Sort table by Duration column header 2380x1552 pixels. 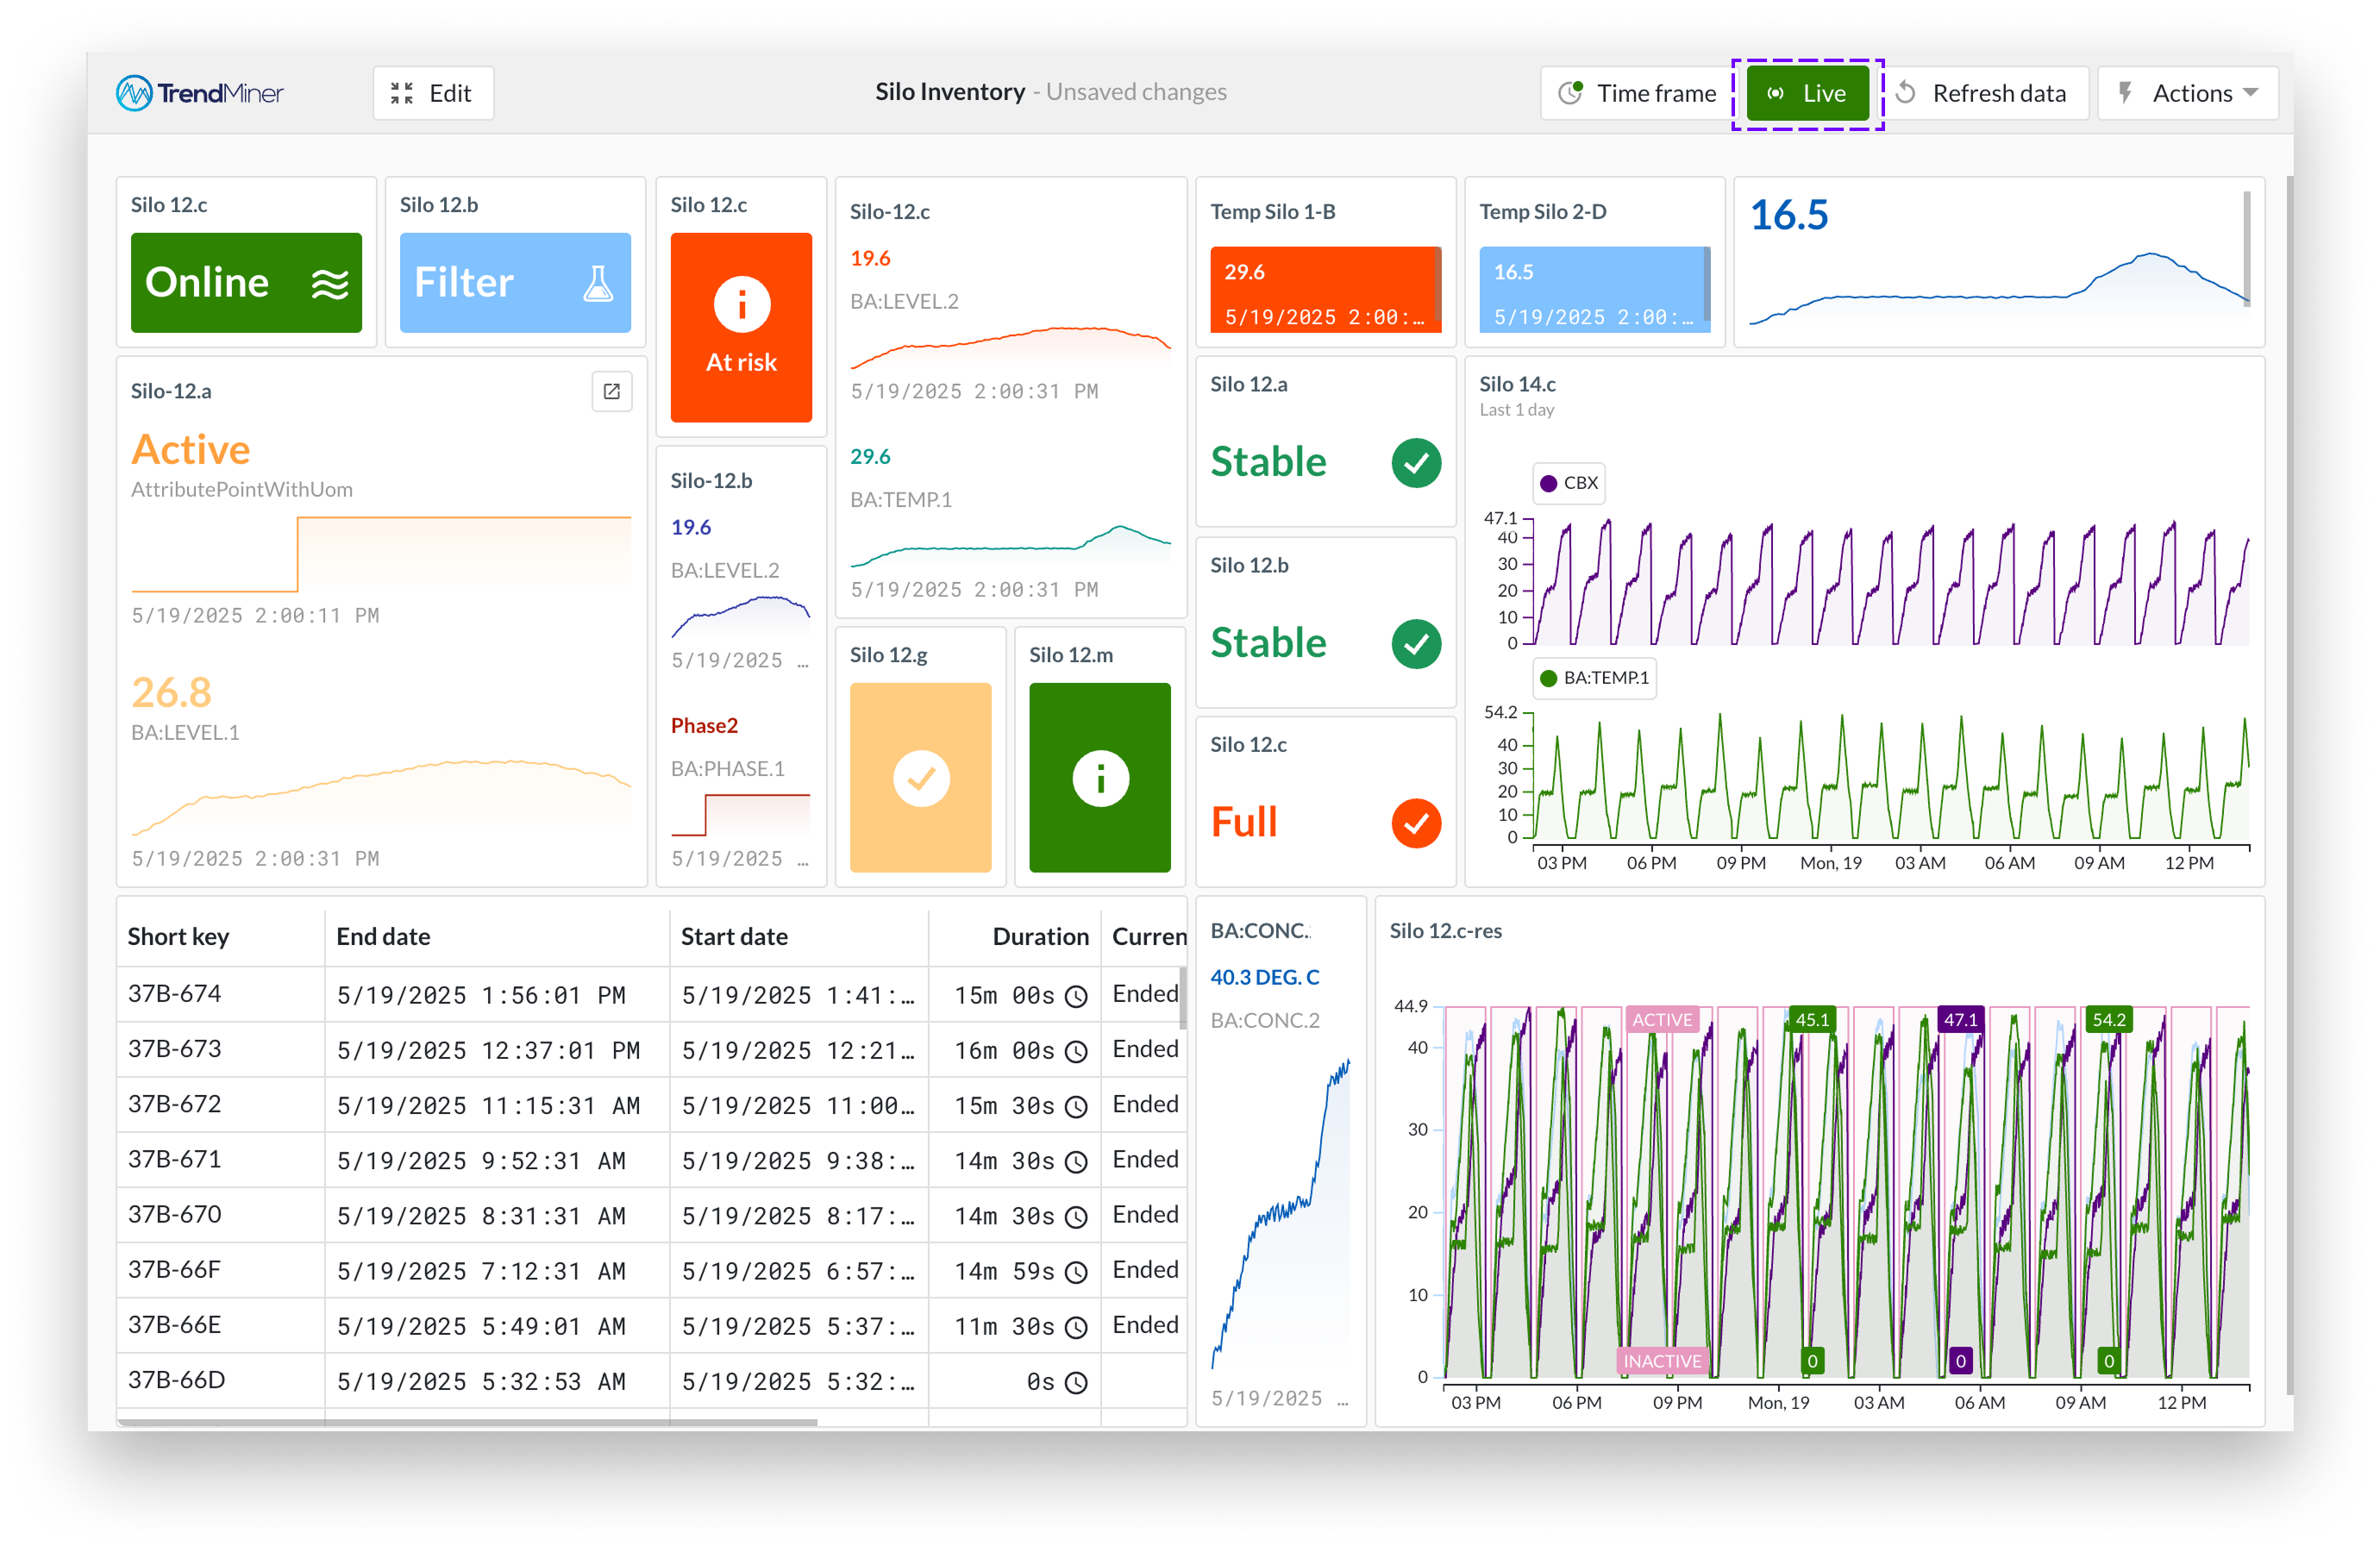coord(1039,937)
